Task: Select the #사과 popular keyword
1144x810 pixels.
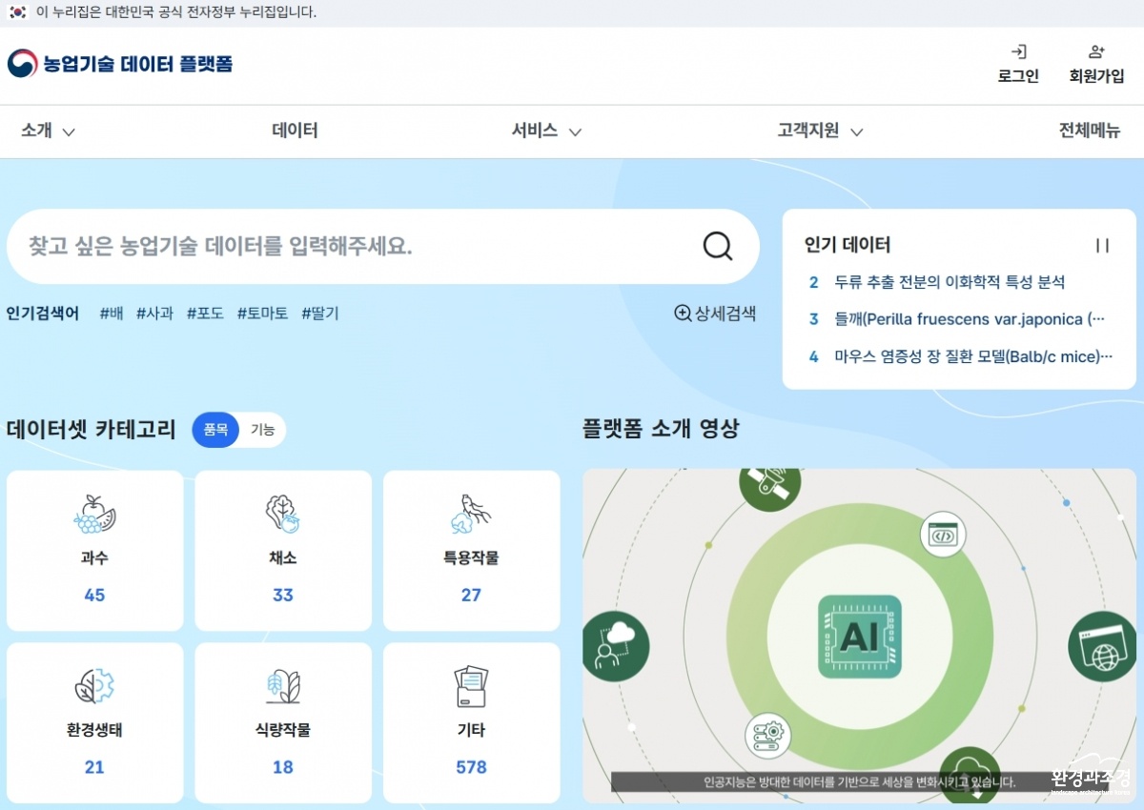Action: (154, 313)
